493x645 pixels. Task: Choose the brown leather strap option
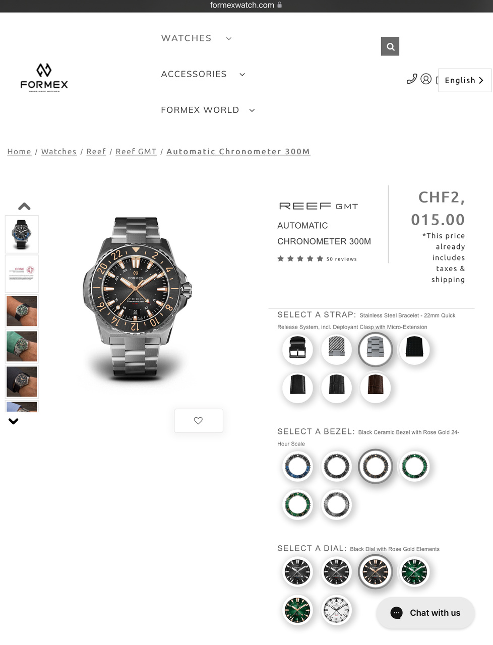tap(376, 387)
